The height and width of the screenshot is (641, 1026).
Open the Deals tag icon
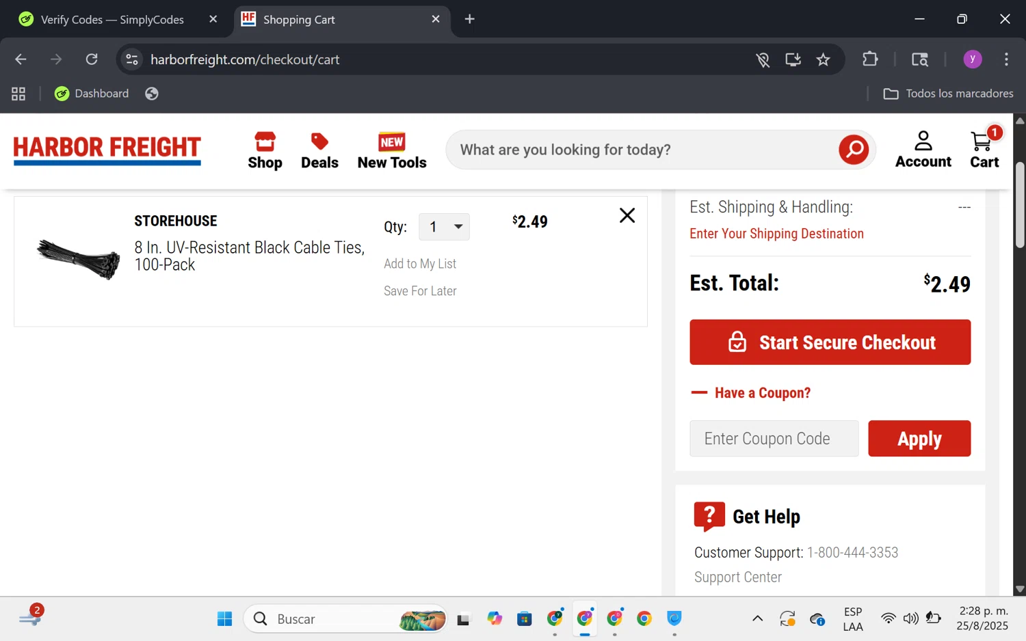(319, 150)
